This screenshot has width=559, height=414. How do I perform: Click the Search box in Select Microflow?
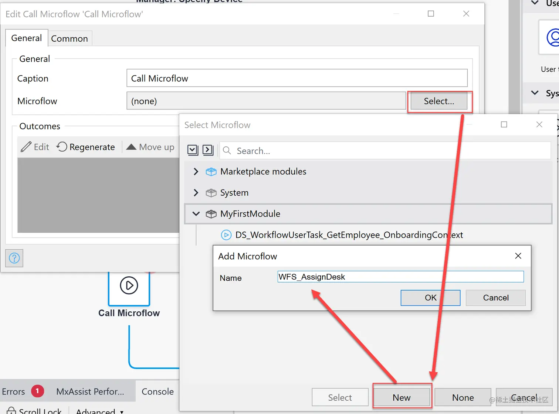pos(385,151)
